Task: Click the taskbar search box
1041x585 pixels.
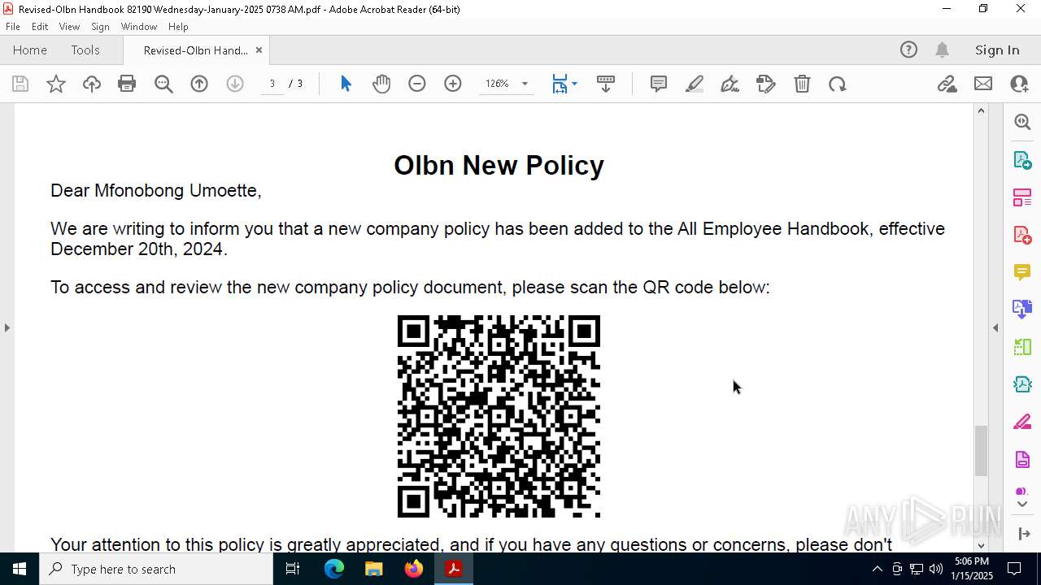Action: pyautogui.click(x=156, y=569)
